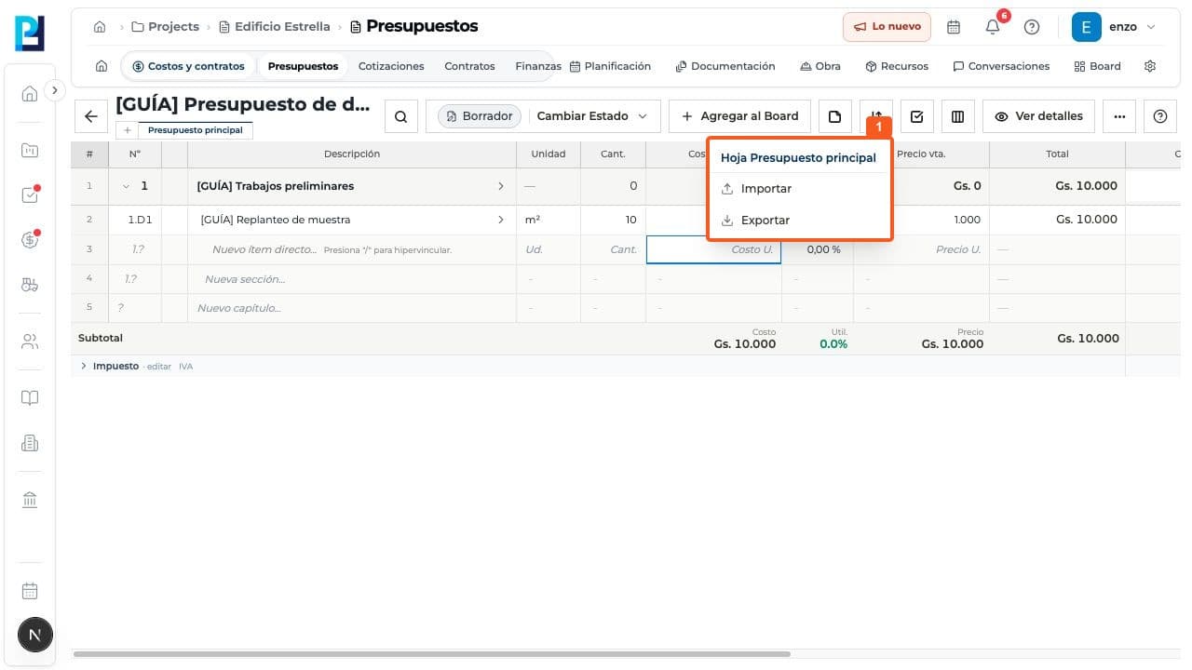Add a new sheet with plus tab
Screen dimensions: 1192x670
pyautogui.click(x=128, y=130)
